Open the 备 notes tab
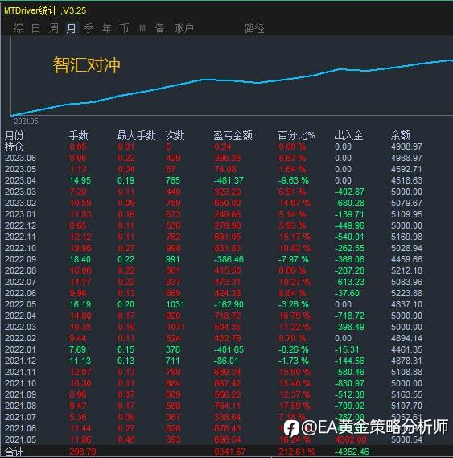This screenshot has height=458, width=453. coord(159,28)
